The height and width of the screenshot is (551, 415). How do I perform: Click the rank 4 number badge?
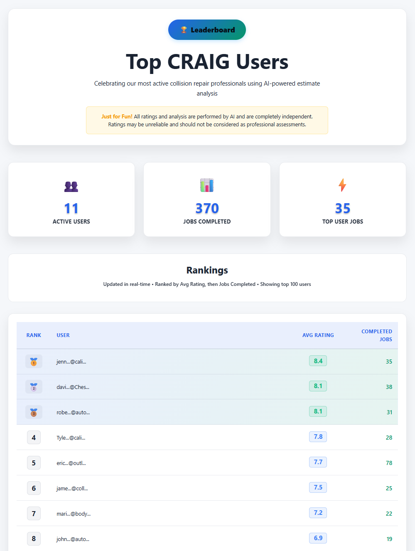(34, 437)
